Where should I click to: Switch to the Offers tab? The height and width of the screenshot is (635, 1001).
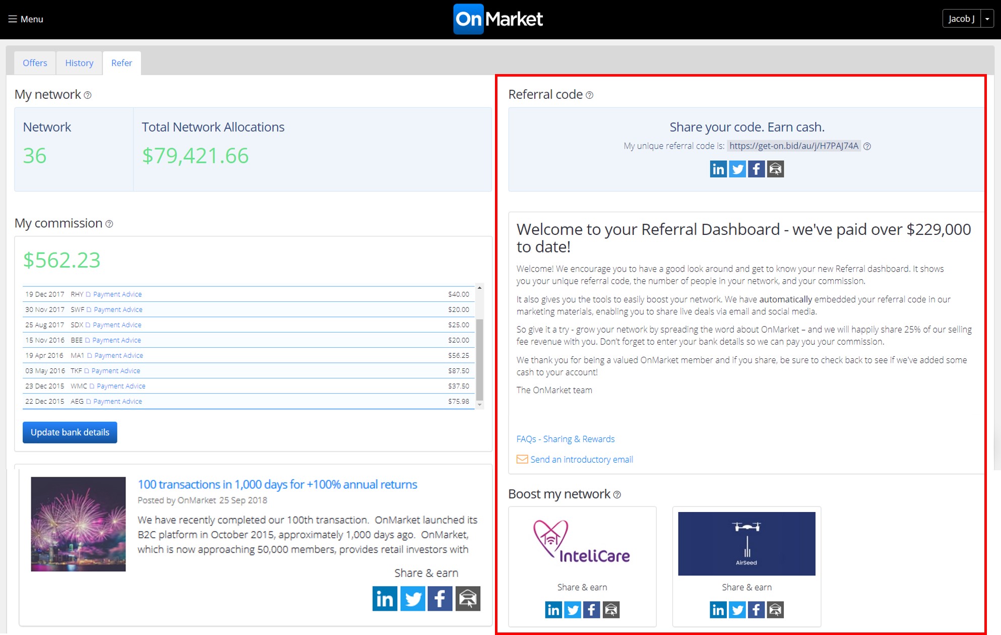pyautogui.click(x=35, y=63)
